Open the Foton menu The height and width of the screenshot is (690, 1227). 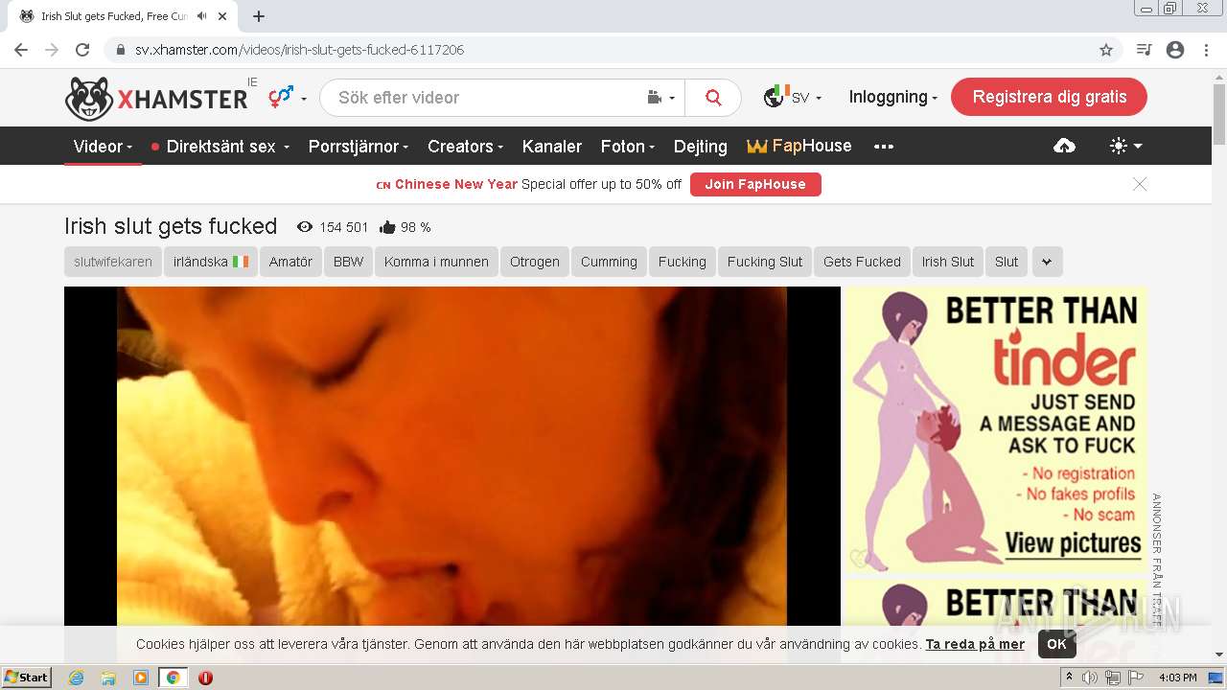tap(627, 147)
